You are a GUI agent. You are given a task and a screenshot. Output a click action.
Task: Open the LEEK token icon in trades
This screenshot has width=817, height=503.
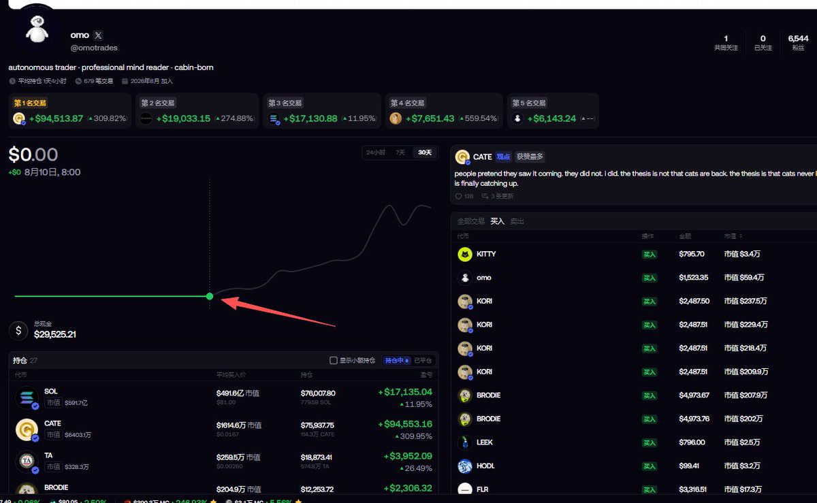(x=465, y=442)
